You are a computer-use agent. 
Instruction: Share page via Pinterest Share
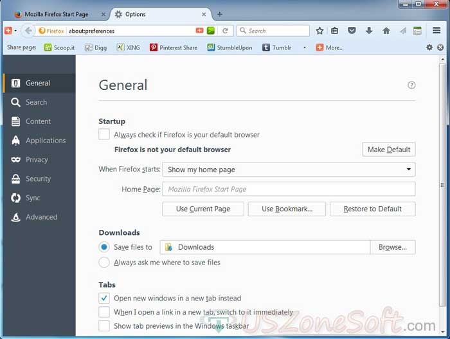click(174, 48)
